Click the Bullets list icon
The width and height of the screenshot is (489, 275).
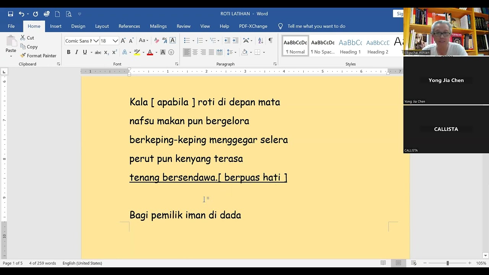187,40
